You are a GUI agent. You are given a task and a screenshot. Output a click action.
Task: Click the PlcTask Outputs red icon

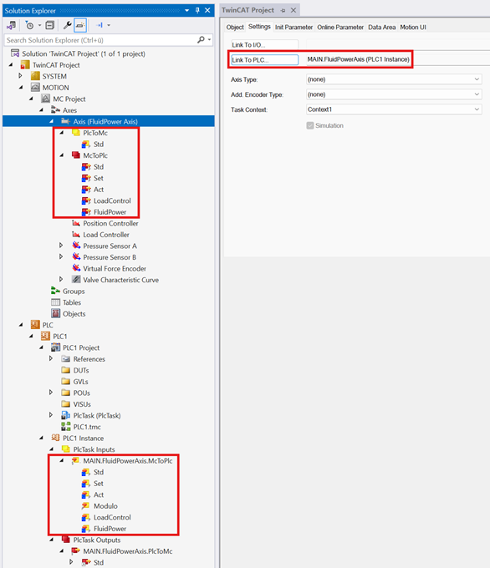pos(66,540)
